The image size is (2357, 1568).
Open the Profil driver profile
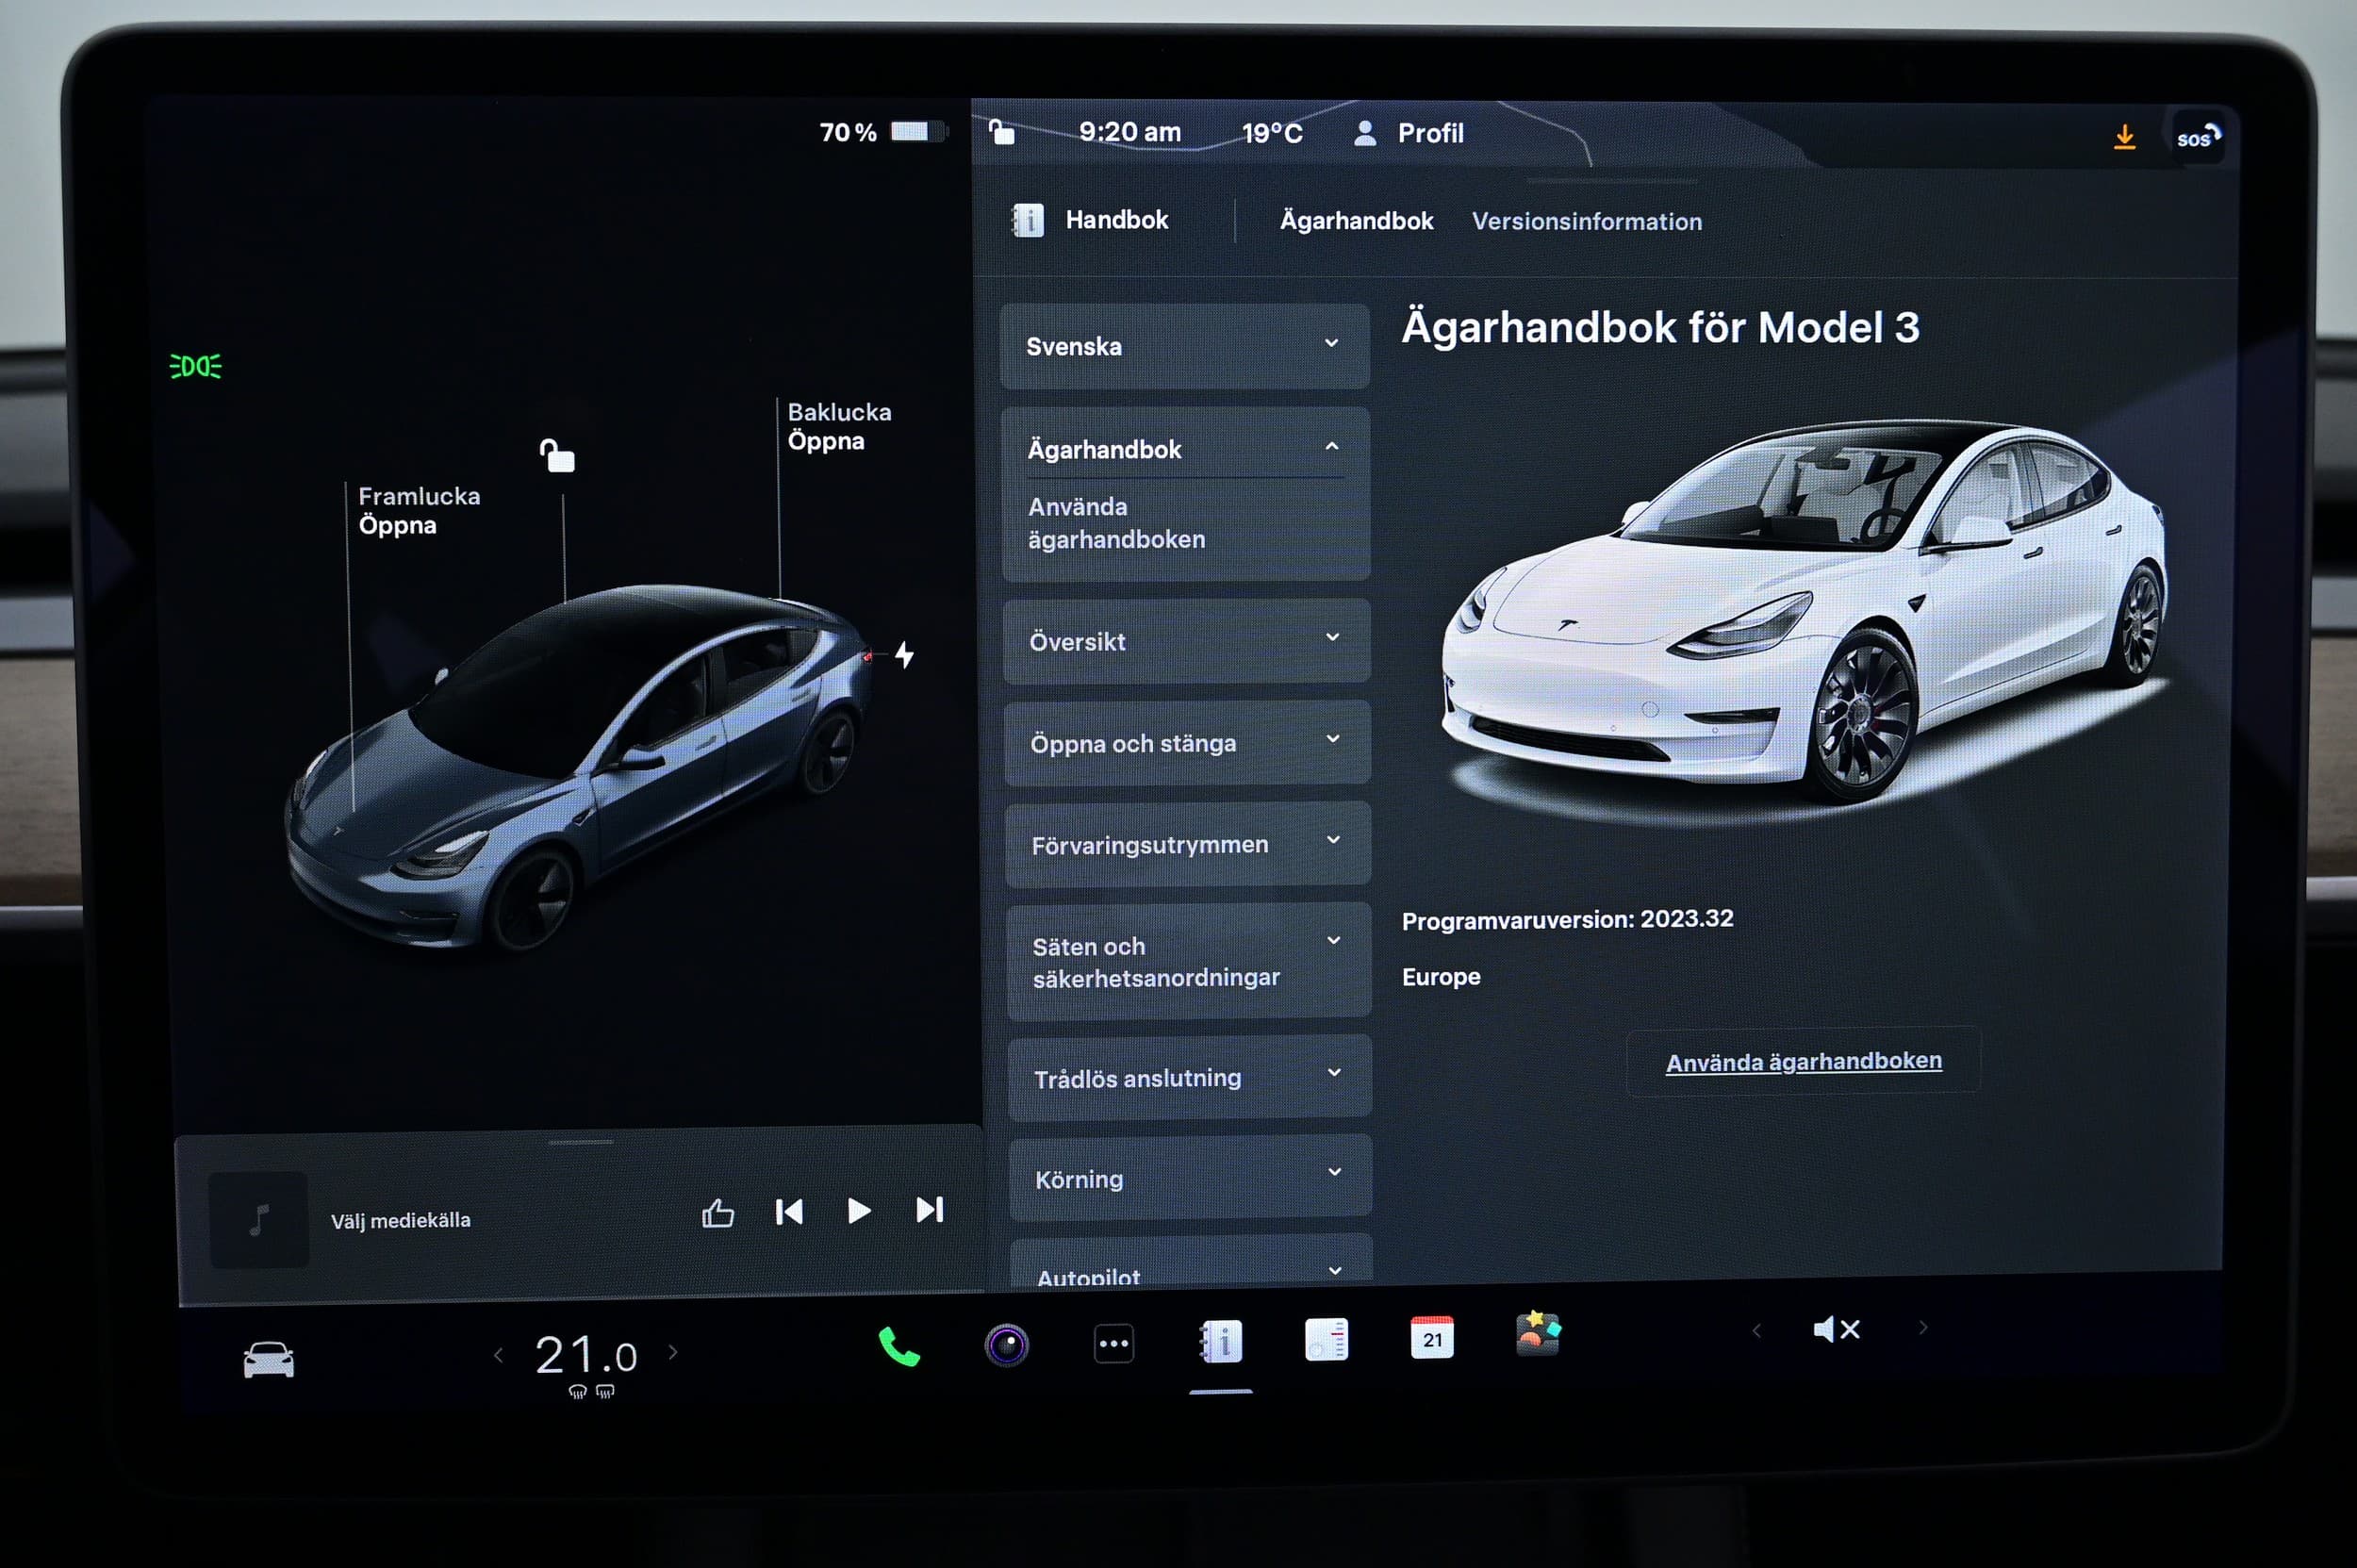coord(1409,133)
